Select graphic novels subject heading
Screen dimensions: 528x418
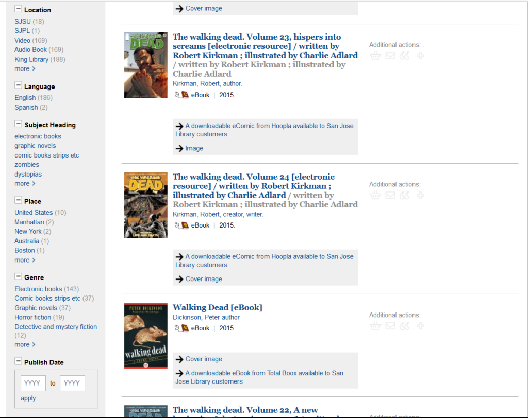(x=35, y=146)
